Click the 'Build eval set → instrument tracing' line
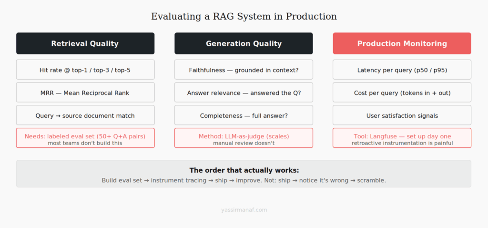488x228 pixels. (x=244, y=180)
